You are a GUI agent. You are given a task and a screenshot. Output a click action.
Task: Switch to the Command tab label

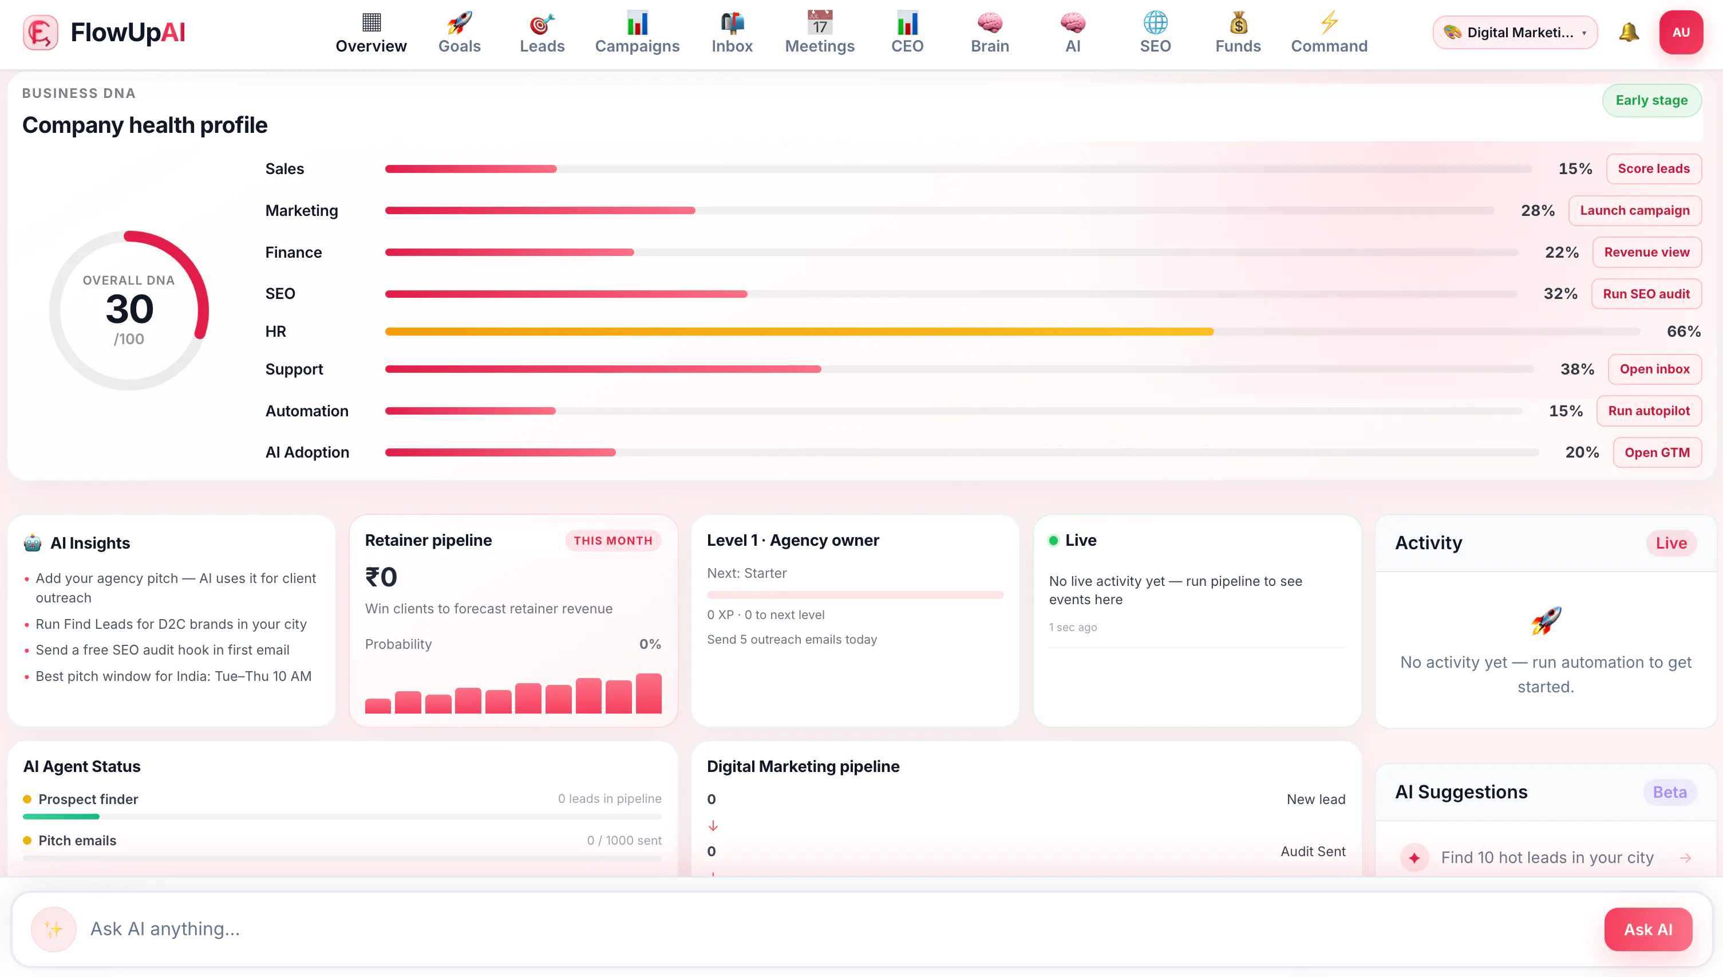[x=1329, y=46]
